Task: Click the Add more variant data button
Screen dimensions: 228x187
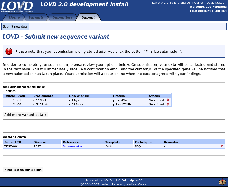Action: (25, 115)
